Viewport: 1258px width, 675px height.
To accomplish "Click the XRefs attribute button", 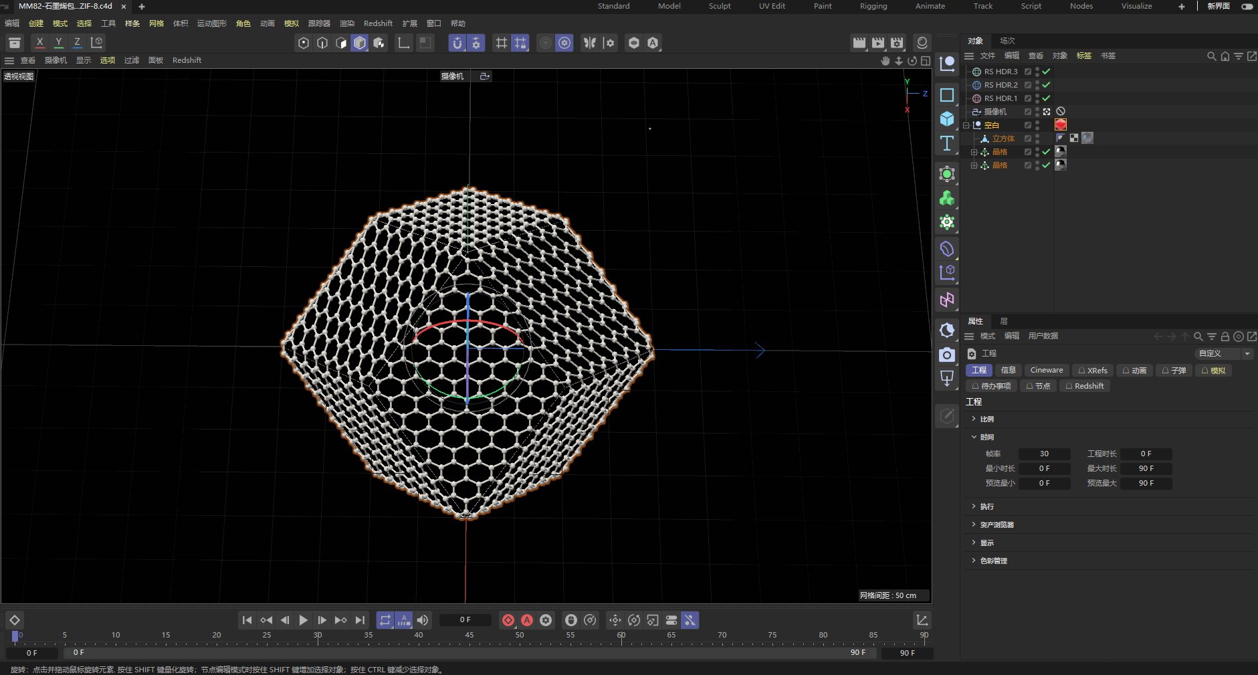I will (x=1093, y=371).
